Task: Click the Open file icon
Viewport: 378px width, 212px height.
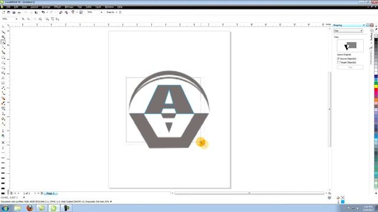Action: coord(9,12)
